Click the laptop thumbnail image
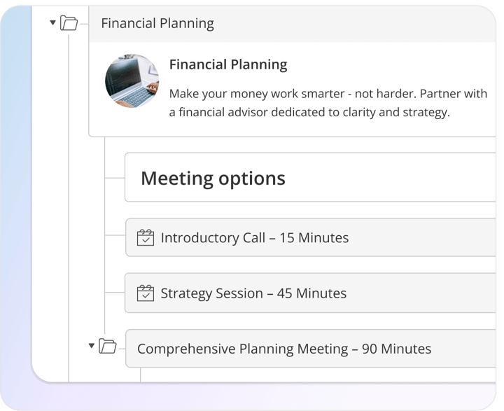 (x=132, y=81)
